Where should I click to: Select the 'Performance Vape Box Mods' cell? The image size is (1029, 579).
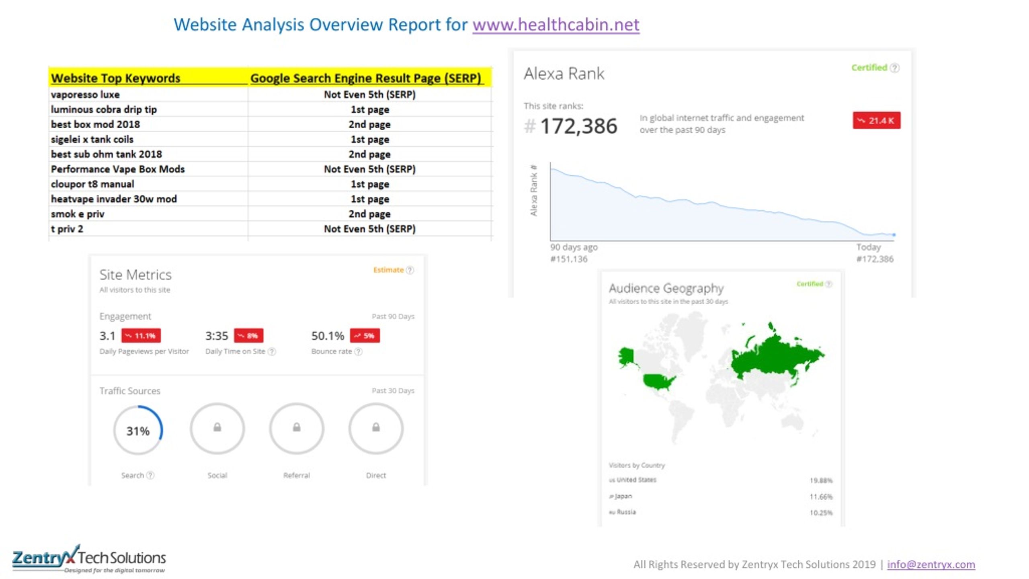[148, 169]
